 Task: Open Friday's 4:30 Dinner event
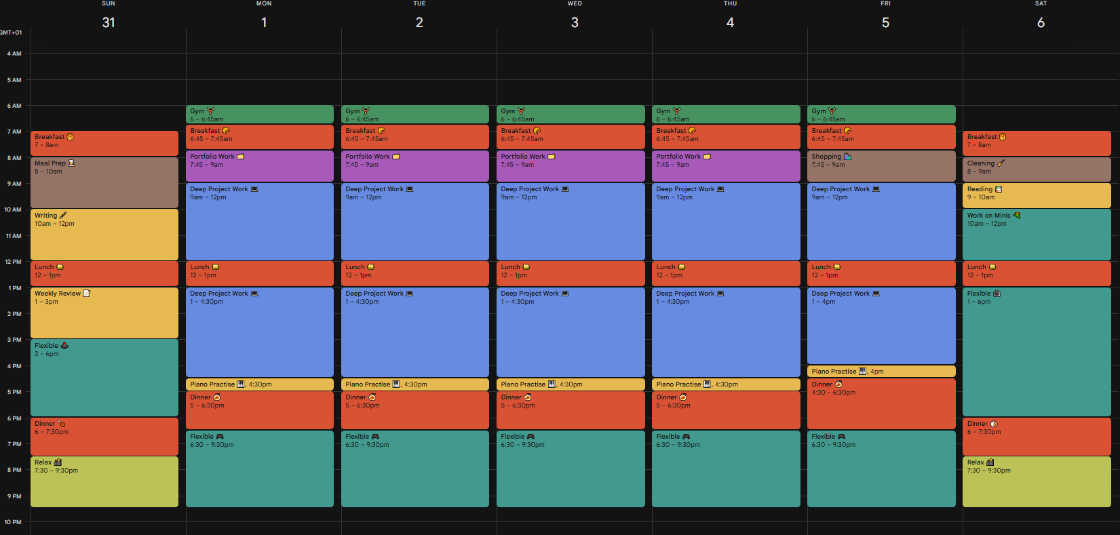[881, 407]
